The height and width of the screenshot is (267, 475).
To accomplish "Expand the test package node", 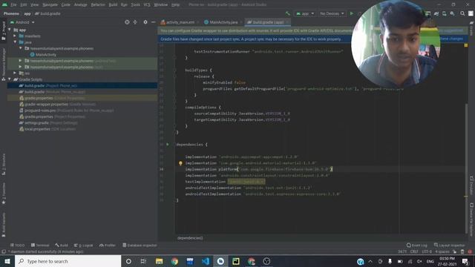I will pos(20,67).
